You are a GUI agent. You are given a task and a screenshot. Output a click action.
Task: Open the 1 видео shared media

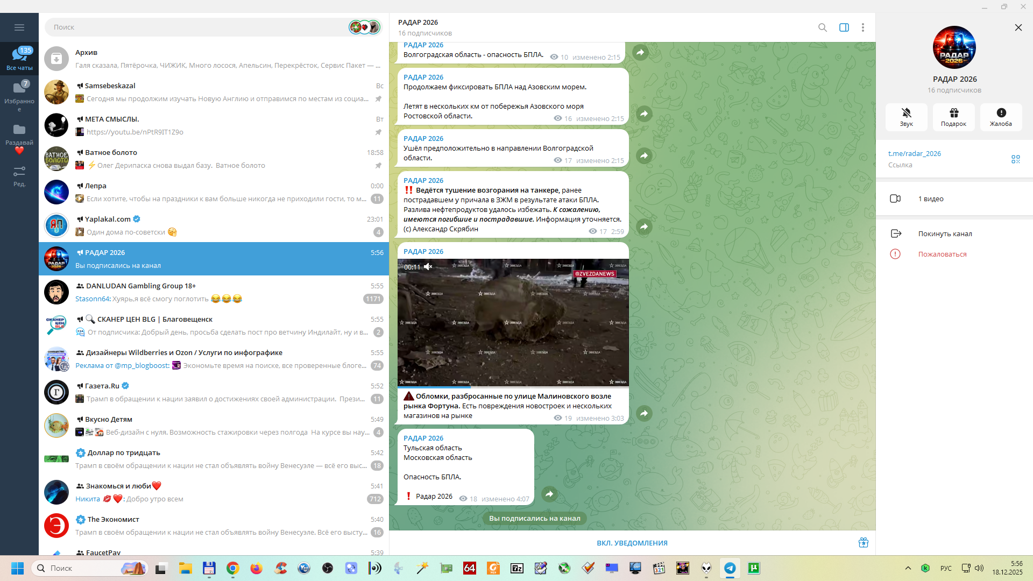[x=930, y=199]
